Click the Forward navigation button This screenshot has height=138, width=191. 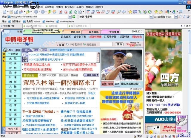(43, 12)
